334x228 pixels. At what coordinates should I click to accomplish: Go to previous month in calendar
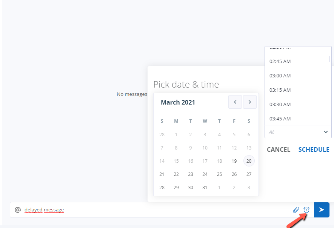235,102
